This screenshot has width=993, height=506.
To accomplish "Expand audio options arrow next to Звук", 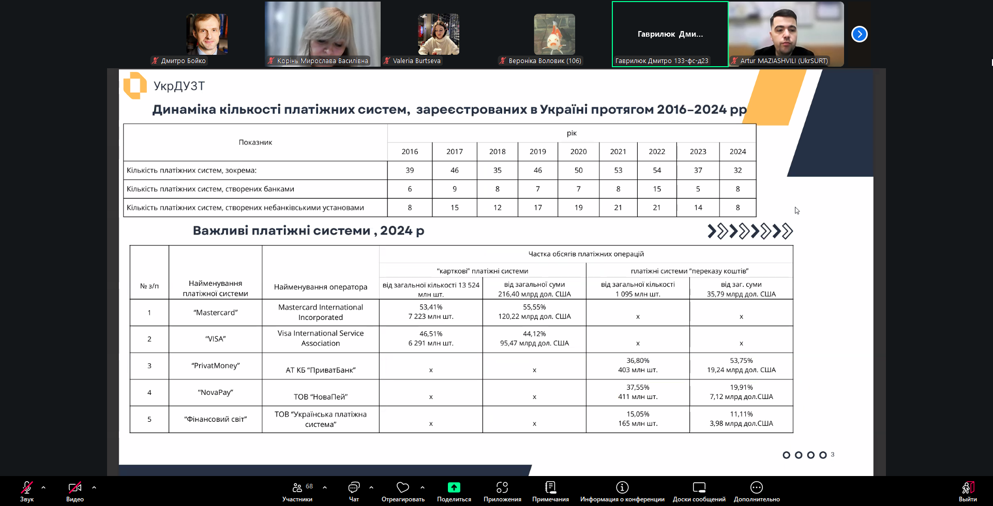I will click(x=43, y=487).
